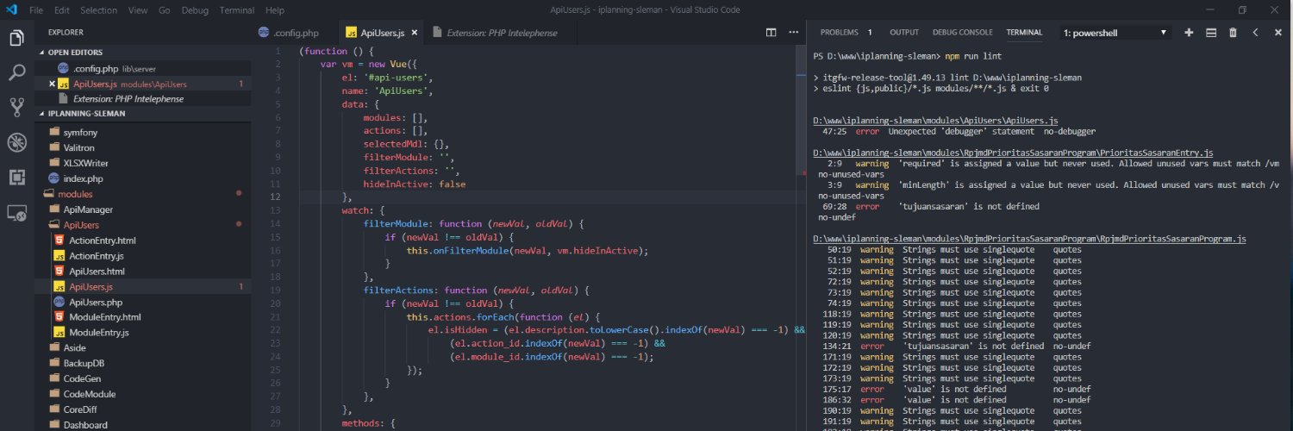The width and height of the screenshot is (1293, 431).
Task: Open the Explorer view in activity bar
Action: pos(16,38)
